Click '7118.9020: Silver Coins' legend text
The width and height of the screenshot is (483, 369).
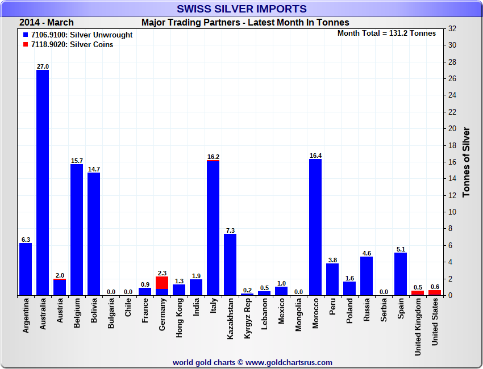(x=72, y=44)
